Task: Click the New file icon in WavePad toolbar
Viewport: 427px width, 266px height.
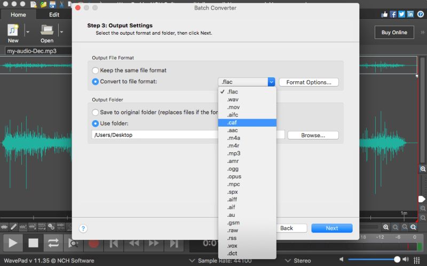Action: [x=13, y=30]
